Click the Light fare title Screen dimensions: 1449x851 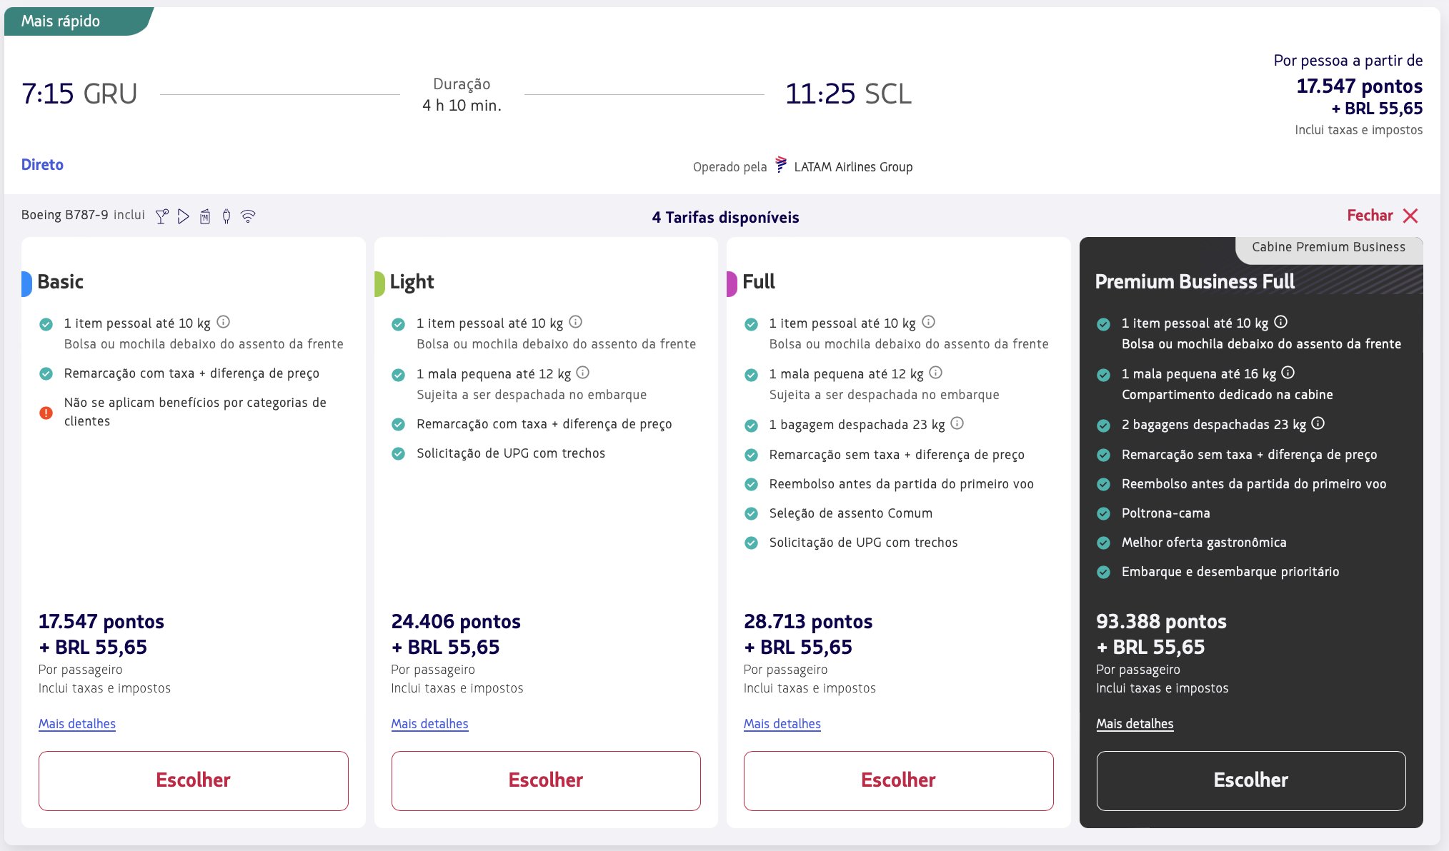pos(412,282)
